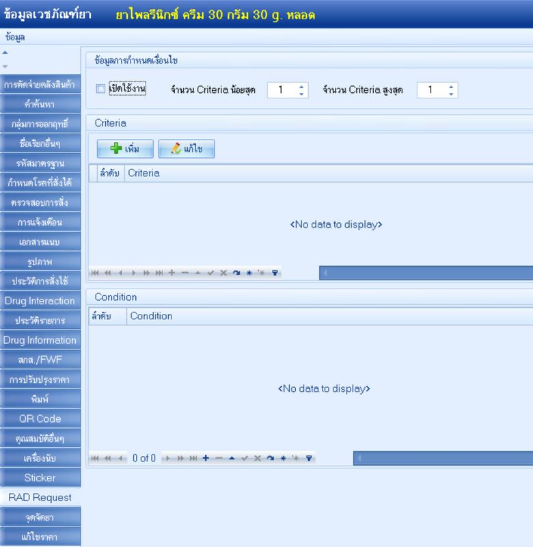
Task: Open the จุดจัดยา sidebar tab
Action: (40, 517)
